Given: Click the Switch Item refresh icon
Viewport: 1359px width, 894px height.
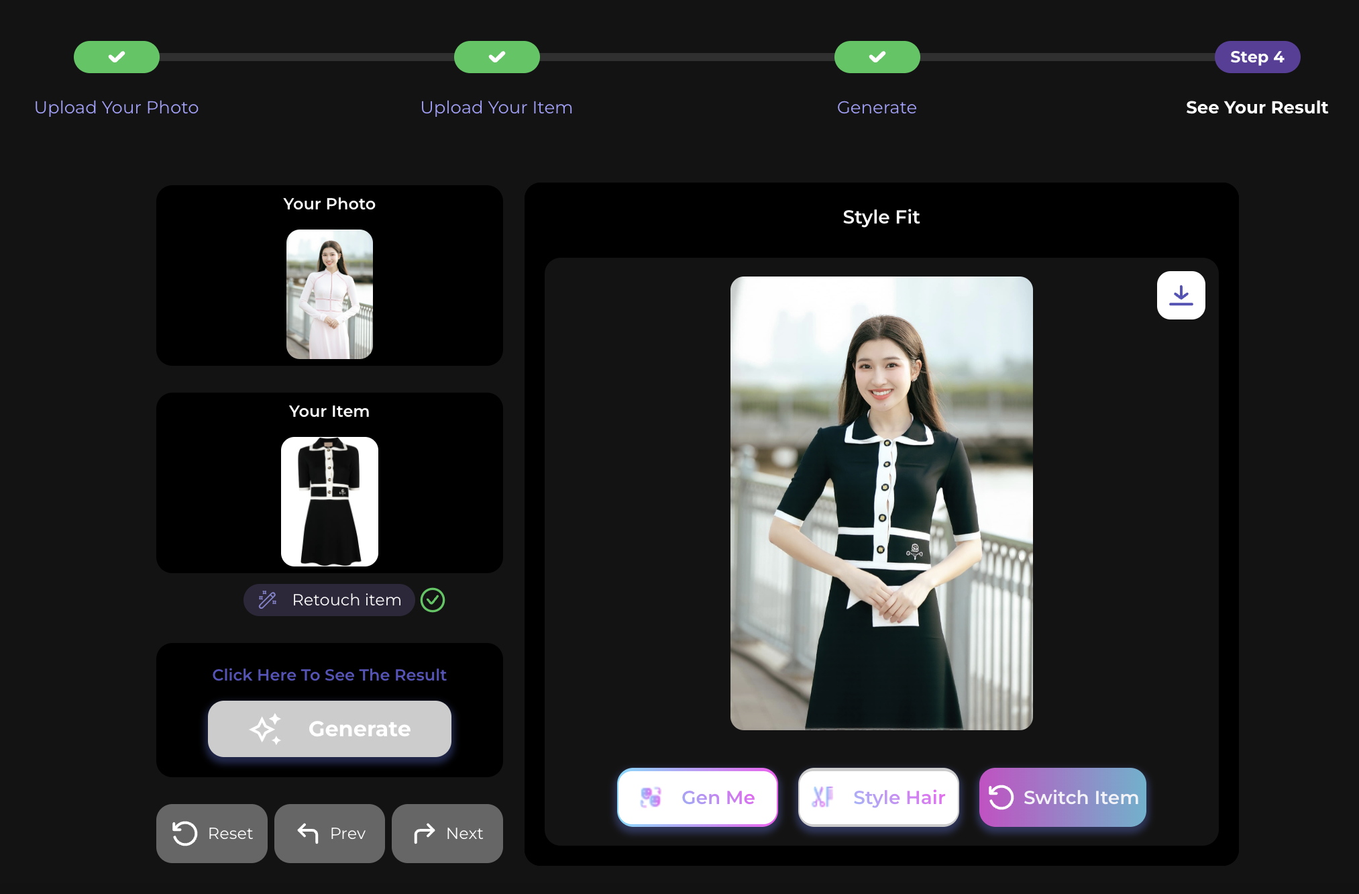Looking at the screenshot, I should click(x=1001, y=797).
